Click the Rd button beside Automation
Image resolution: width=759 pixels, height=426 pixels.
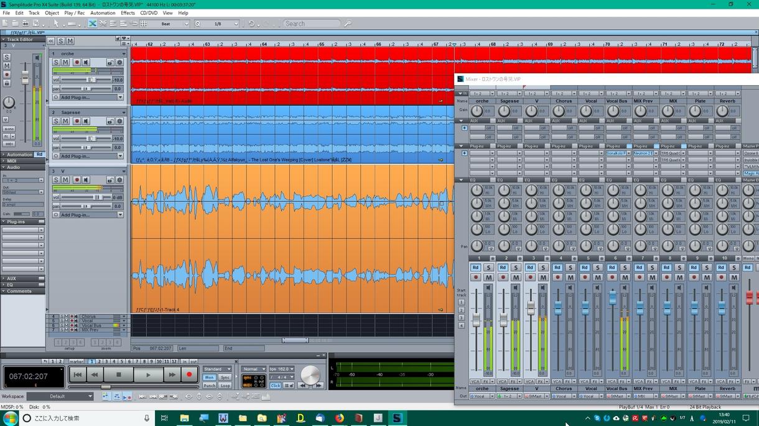[39, 154]
